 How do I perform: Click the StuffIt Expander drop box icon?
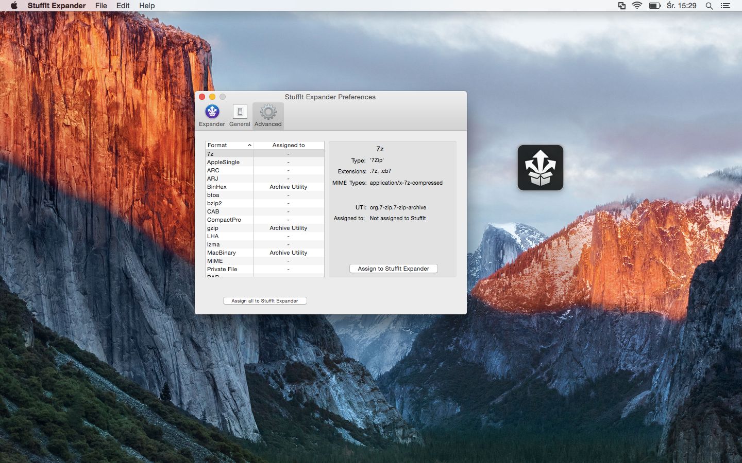(x=541, y=168)
